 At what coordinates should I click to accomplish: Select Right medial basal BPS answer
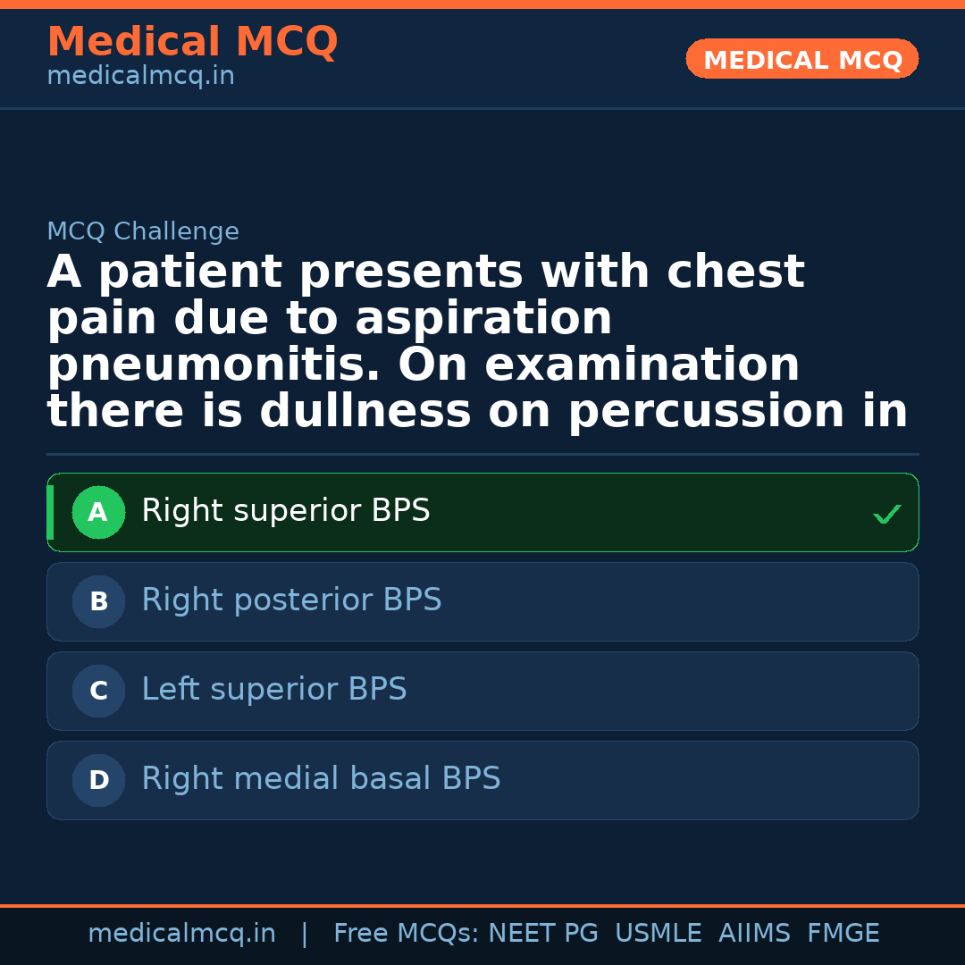(321, 779)
